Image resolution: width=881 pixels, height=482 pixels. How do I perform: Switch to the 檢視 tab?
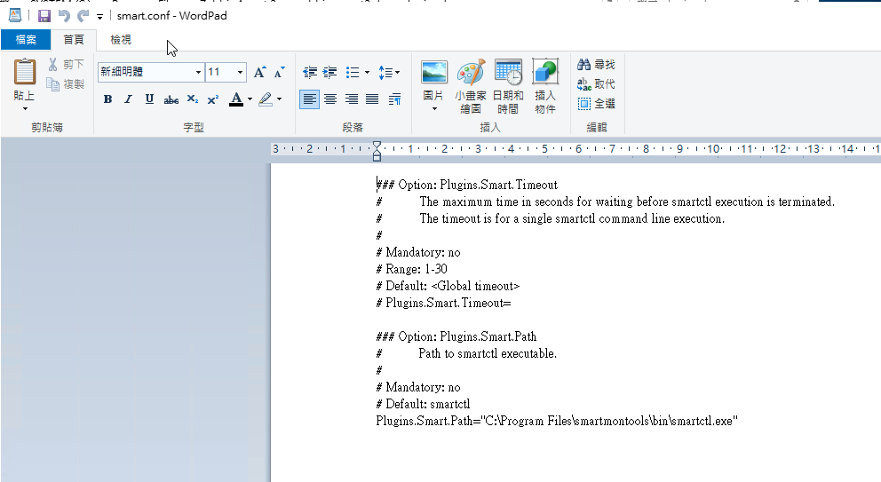[121, 40]
